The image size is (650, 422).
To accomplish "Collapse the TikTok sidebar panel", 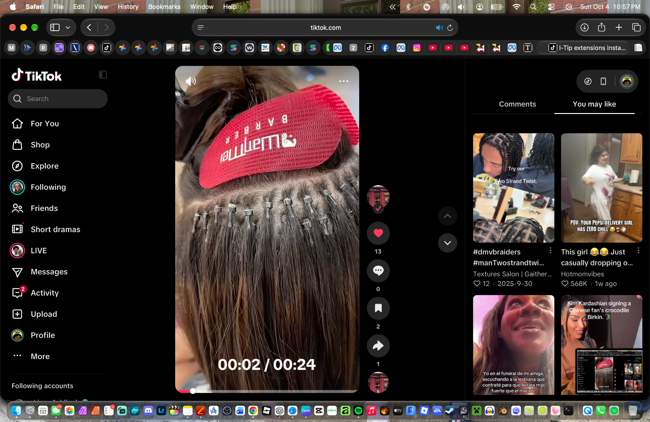I will [103, 75].
